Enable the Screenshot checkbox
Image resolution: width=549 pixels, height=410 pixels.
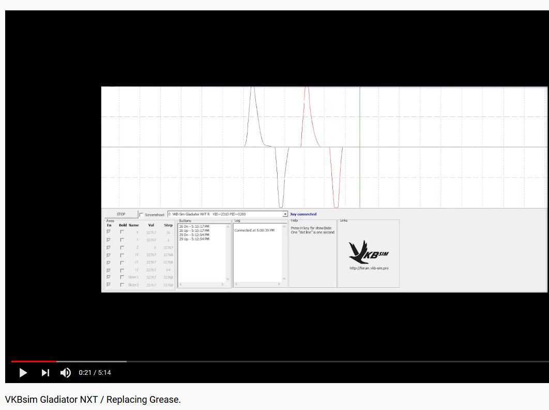142,214
